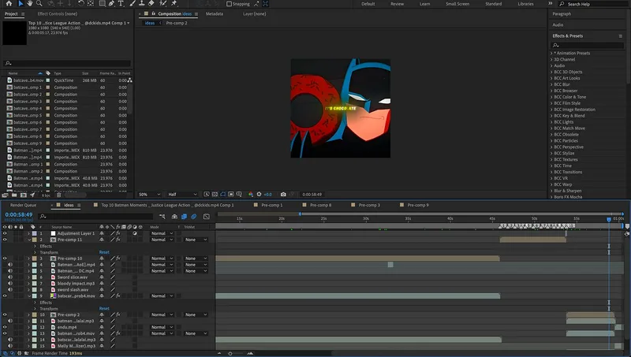Reset Transform of batscar layer 9
The width and height of the screenshot is (631, 357).
104,309
